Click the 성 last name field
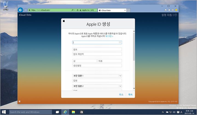The image size is (197, 115). pyautogui.click(x=85, y=61)
